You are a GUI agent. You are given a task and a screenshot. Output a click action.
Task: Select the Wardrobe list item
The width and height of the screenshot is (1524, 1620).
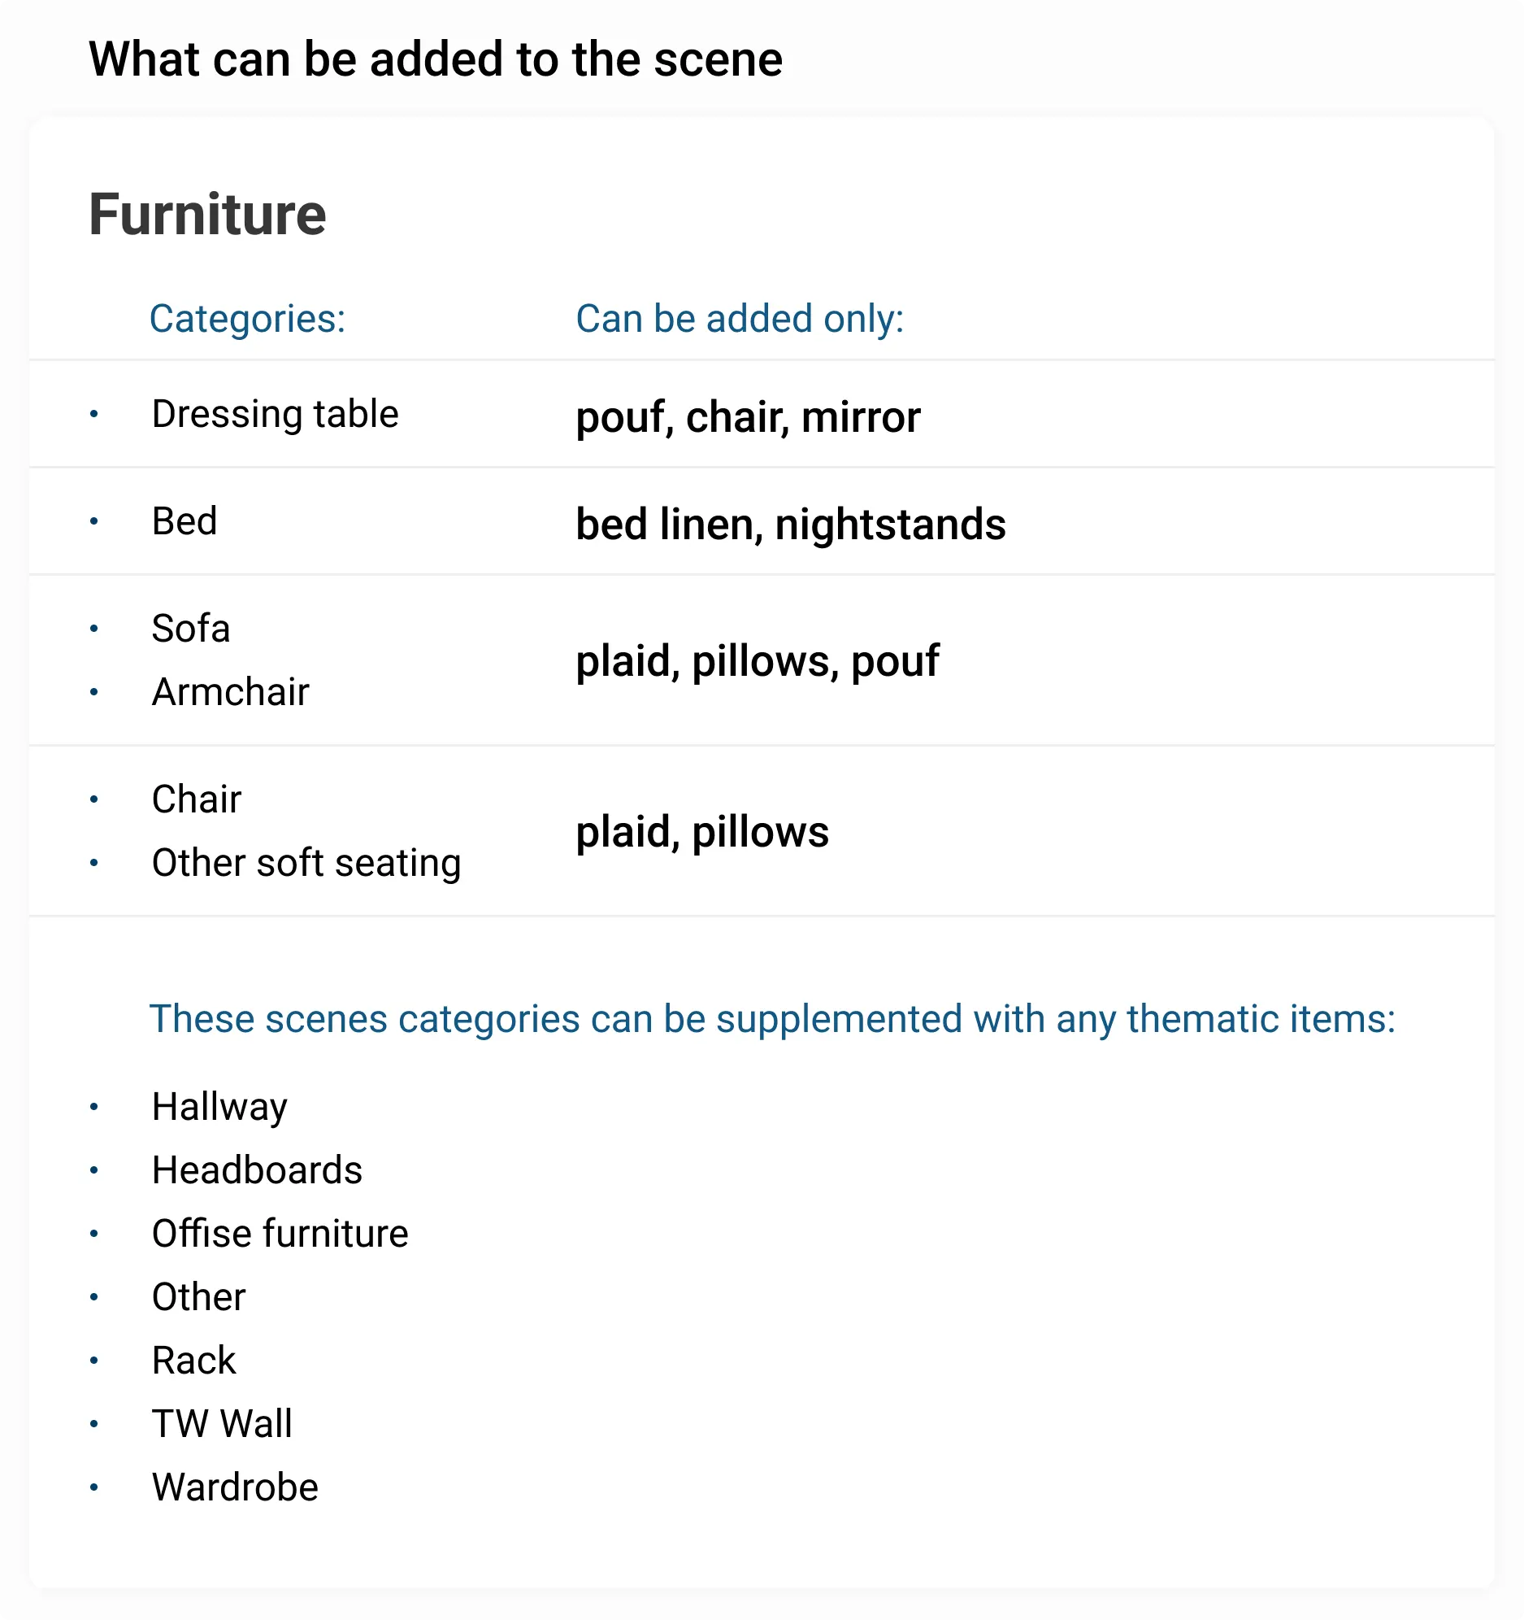click(235, 1488)
